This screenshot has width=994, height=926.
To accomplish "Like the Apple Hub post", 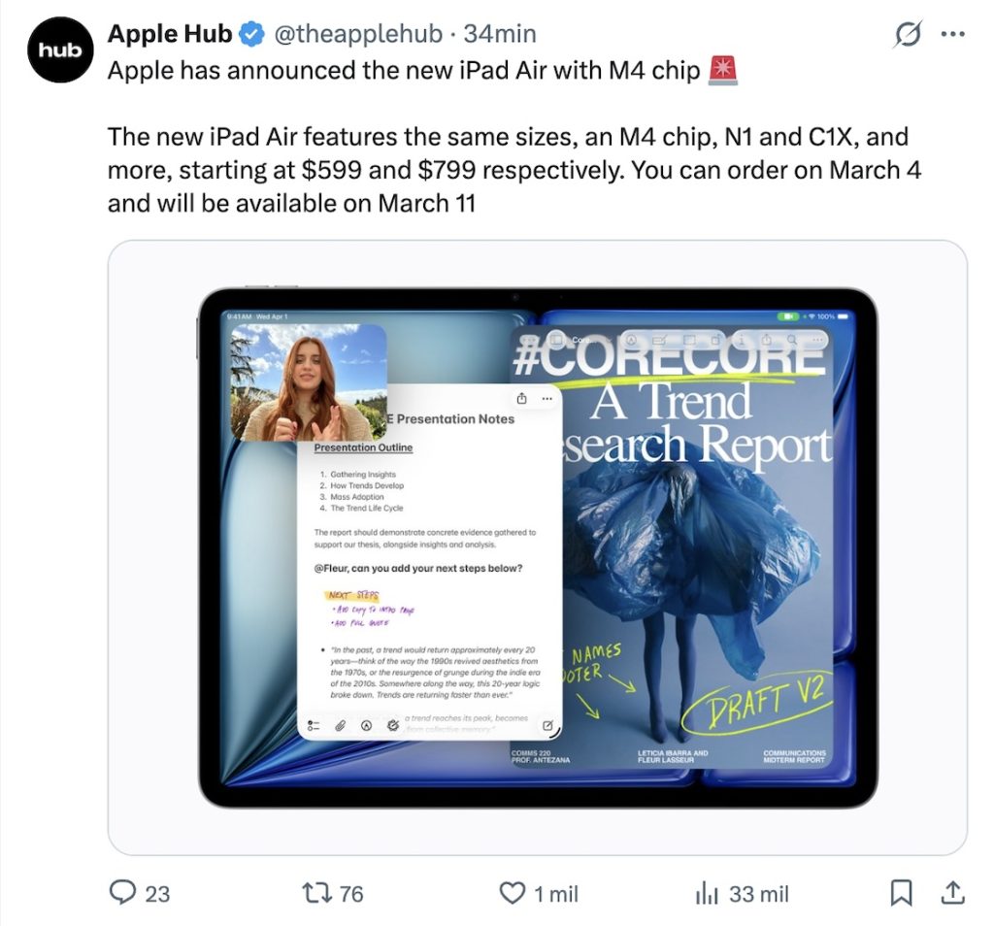I will click(512, 893).
